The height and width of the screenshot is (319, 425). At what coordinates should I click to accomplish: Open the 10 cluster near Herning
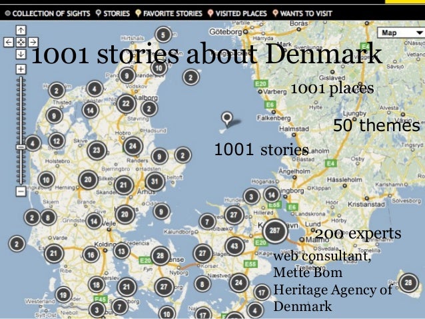pos(46,180)
